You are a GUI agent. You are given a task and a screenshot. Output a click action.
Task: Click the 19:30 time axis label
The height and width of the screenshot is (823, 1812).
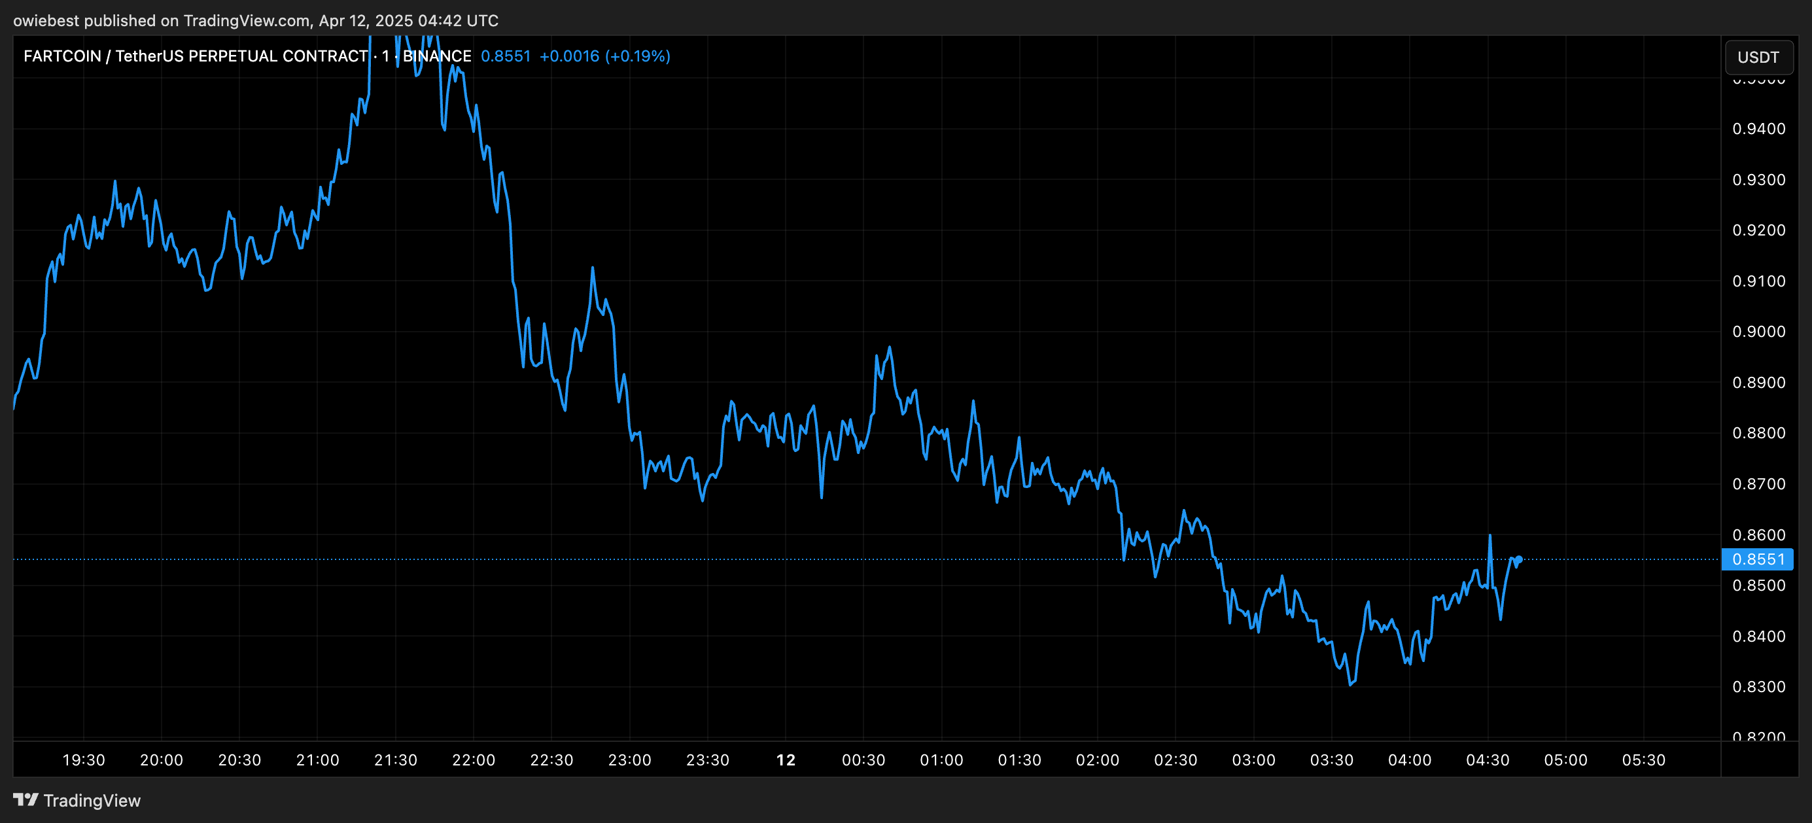coord(84,760)
